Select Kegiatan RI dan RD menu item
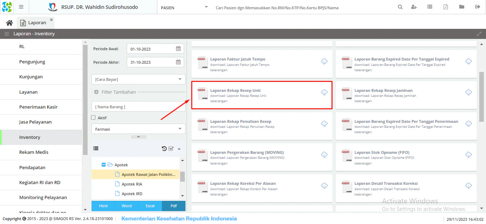Image resolution: width=486 pixels, height=224 pixels. pos(41,182)
